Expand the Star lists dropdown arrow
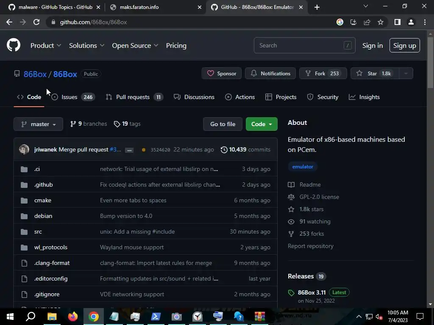 click(x=406, y=74)
